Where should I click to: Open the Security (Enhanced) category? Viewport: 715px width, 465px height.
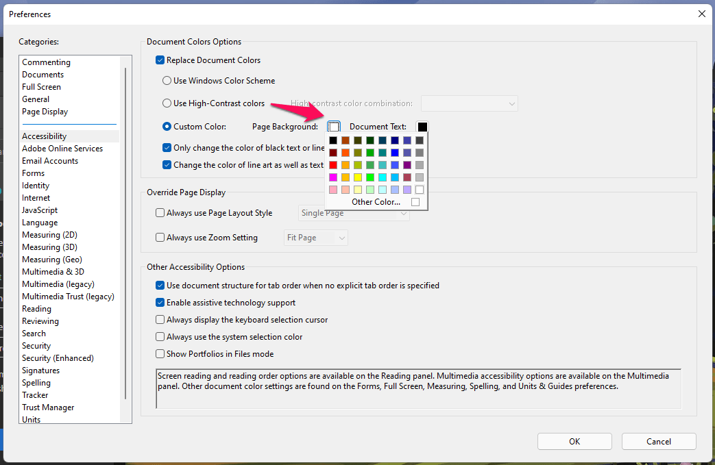[58, 358]
